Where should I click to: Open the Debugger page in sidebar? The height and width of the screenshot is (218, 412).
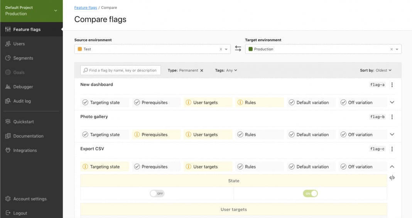[23, 87]
